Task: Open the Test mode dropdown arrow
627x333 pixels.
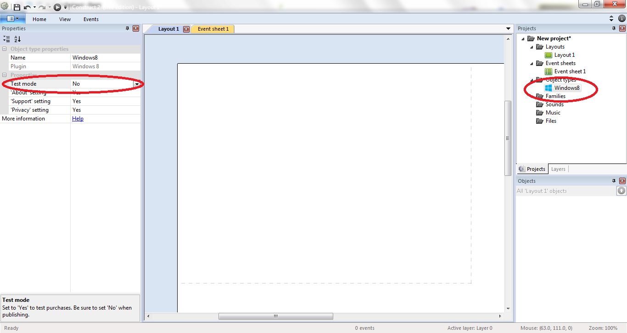Action: tap(137, 84)
